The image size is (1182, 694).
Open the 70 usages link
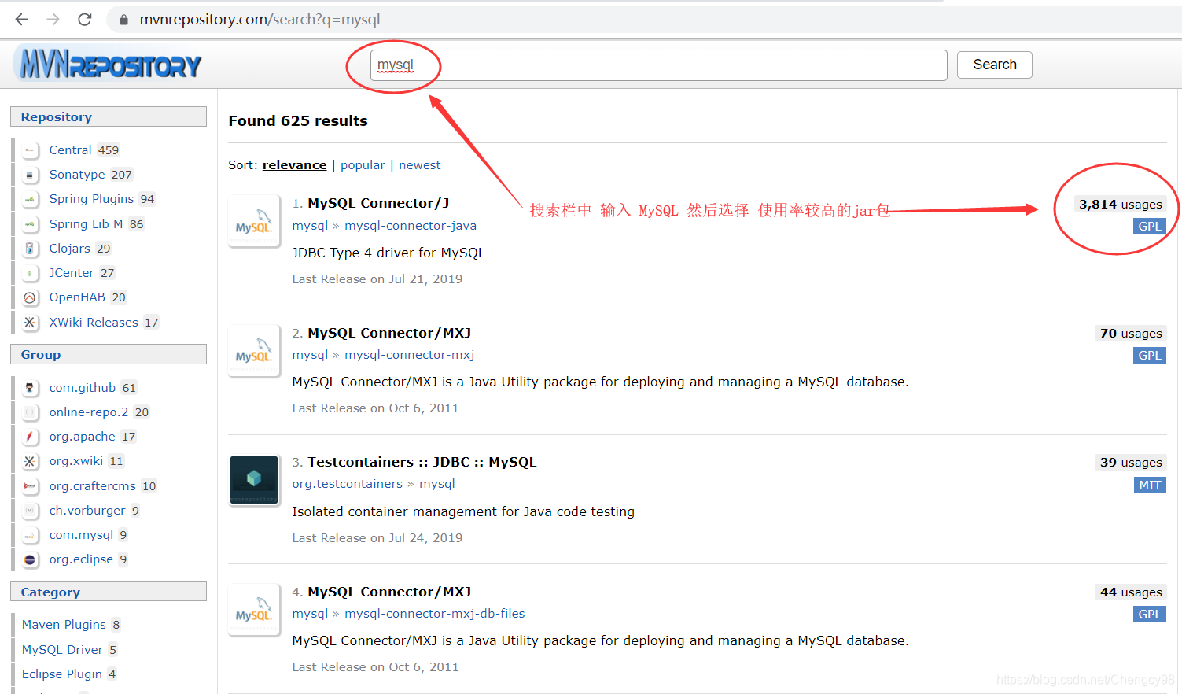1131,334
